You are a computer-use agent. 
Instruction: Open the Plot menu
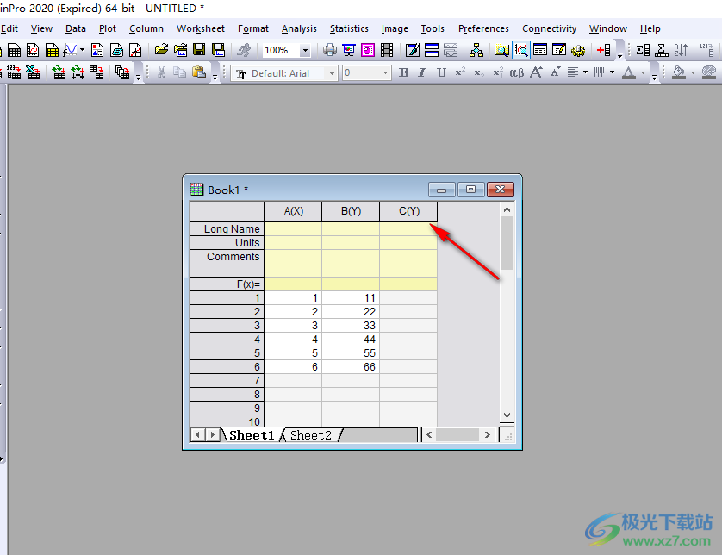[x=108, y=28]
